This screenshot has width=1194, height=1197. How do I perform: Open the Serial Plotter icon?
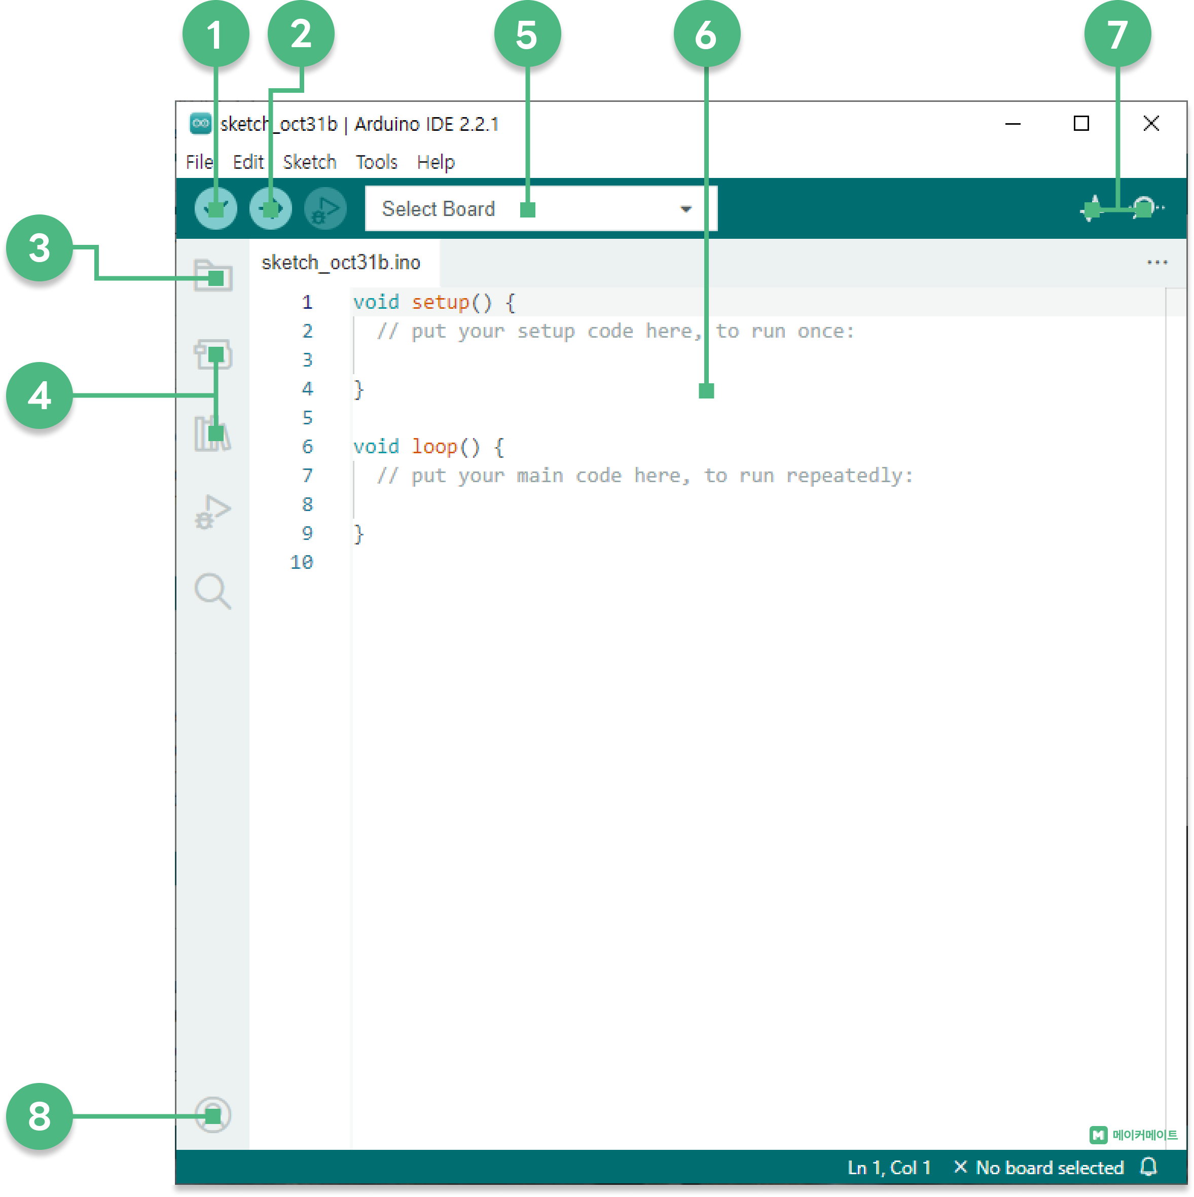coord(1093,209)
